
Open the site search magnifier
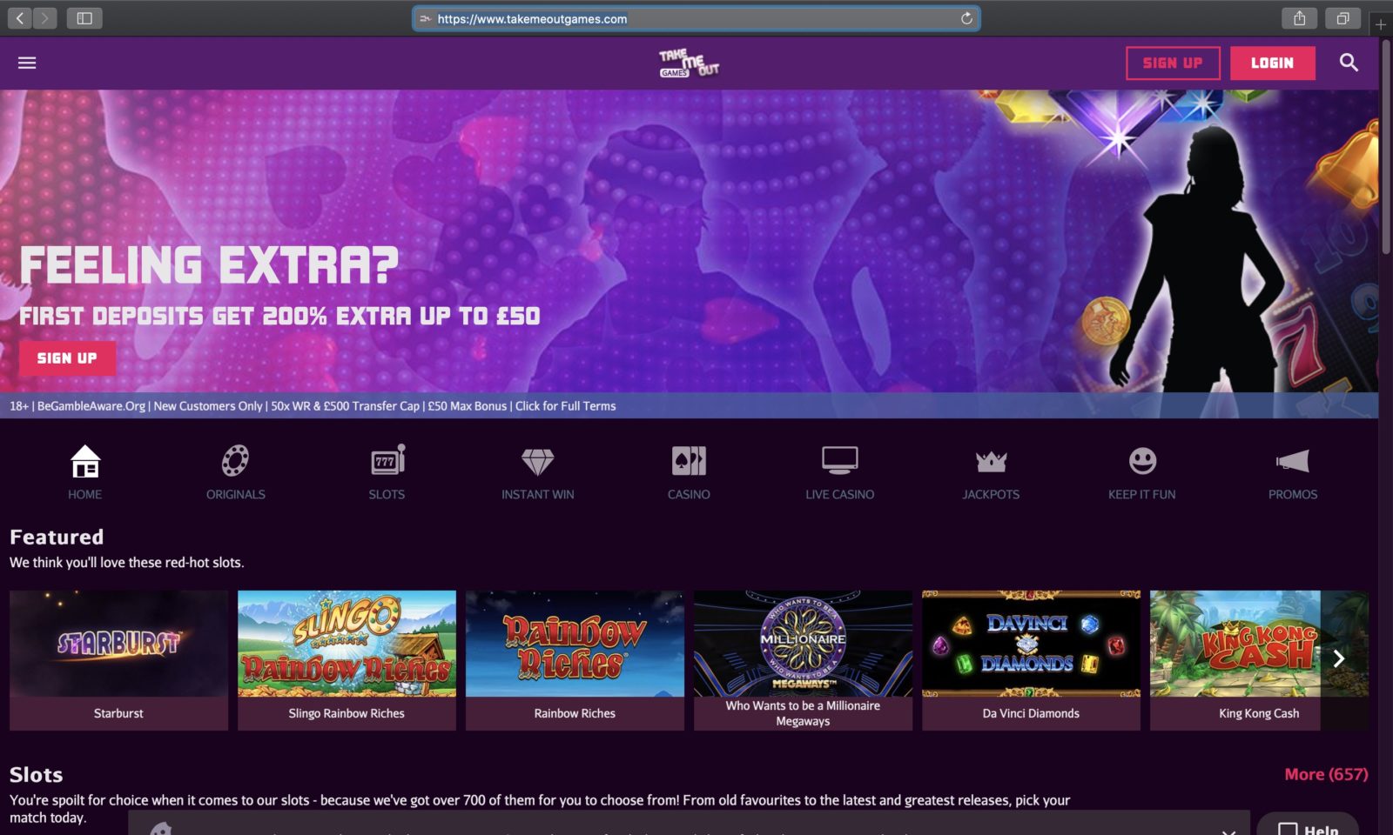pyautogui.click(x=1349, y=63)
